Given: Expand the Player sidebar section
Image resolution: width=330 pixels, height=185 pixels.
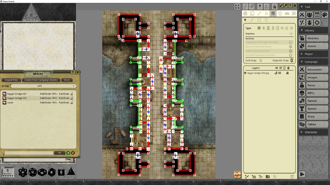Looking at the screenshot, I should coord(313,54).
